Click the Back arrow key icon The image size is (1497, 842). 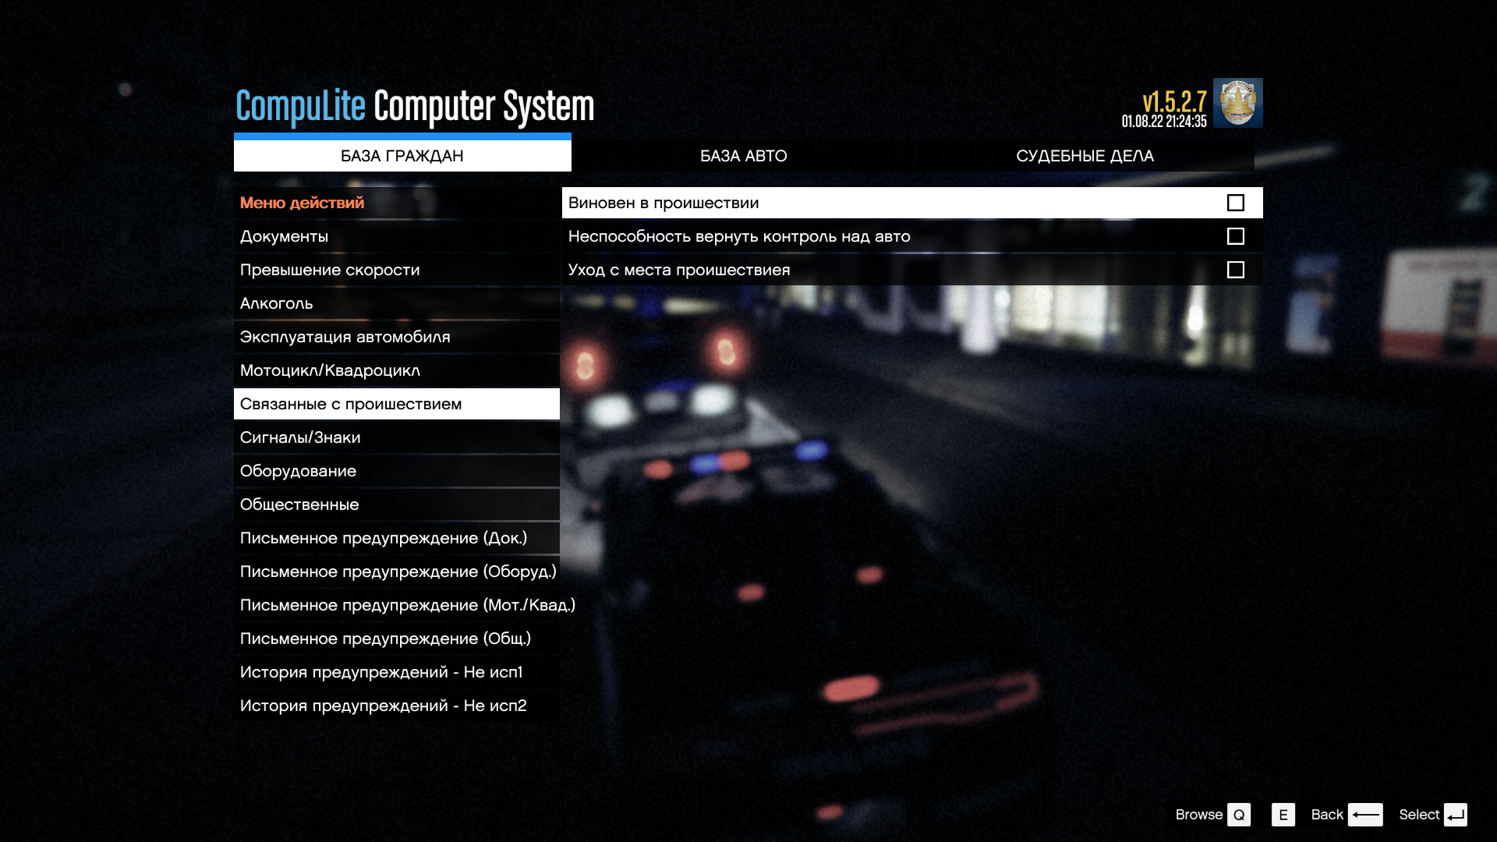click(1364, 815)
